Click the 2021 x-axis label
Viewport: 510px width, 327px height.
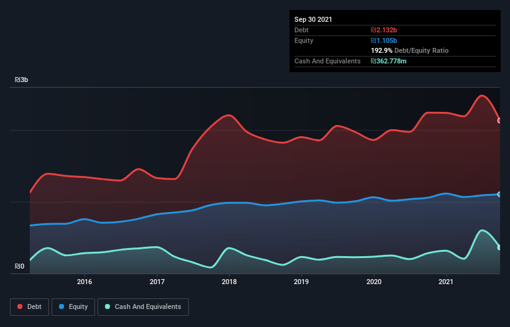coord(446,282)
